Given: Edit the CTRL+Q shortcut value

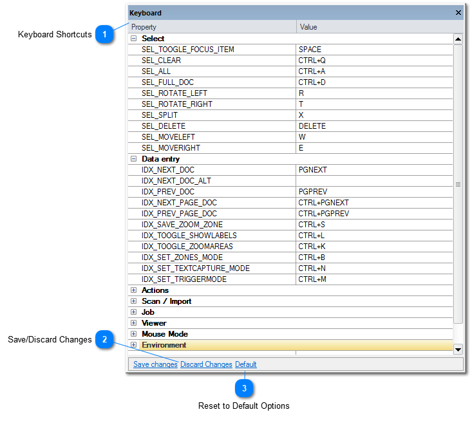Looking at the screenshot, I should pyautogui.click(x=375, y=61).
